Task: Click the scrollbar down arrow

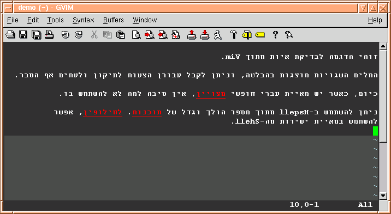Action: (383, 195)
